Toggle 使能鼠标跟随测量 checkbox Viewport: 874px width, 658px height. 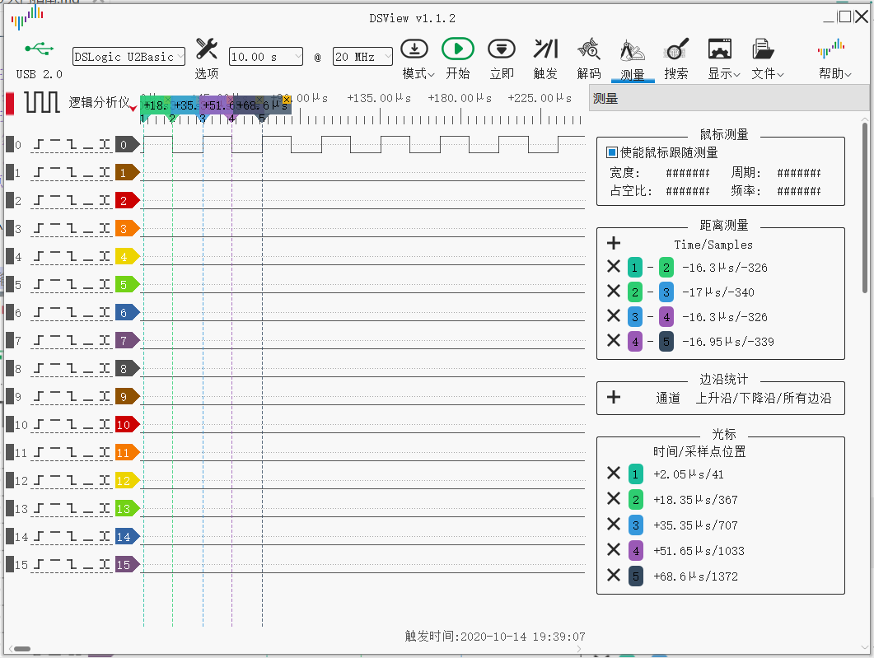(611, 152)
